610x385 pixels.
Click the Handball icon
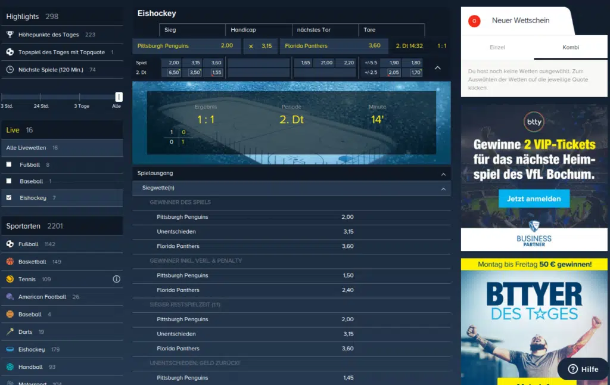(x=10, y=367)
